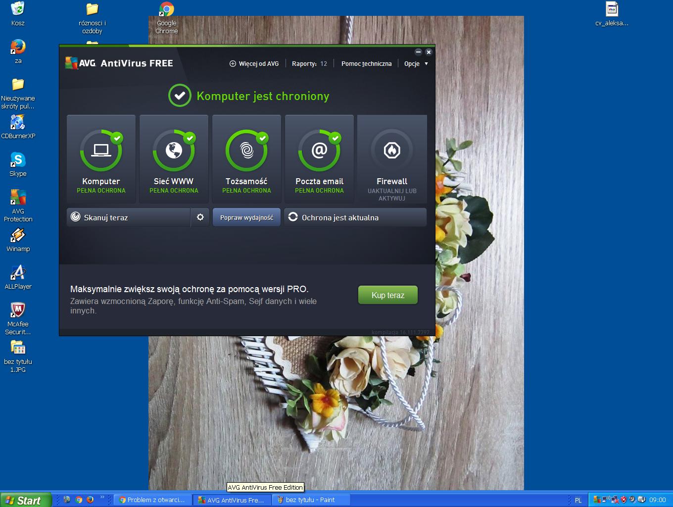Click the green Kup teraz button
Viewport: 673px width, 507px height.
click(x=387, y=295)
